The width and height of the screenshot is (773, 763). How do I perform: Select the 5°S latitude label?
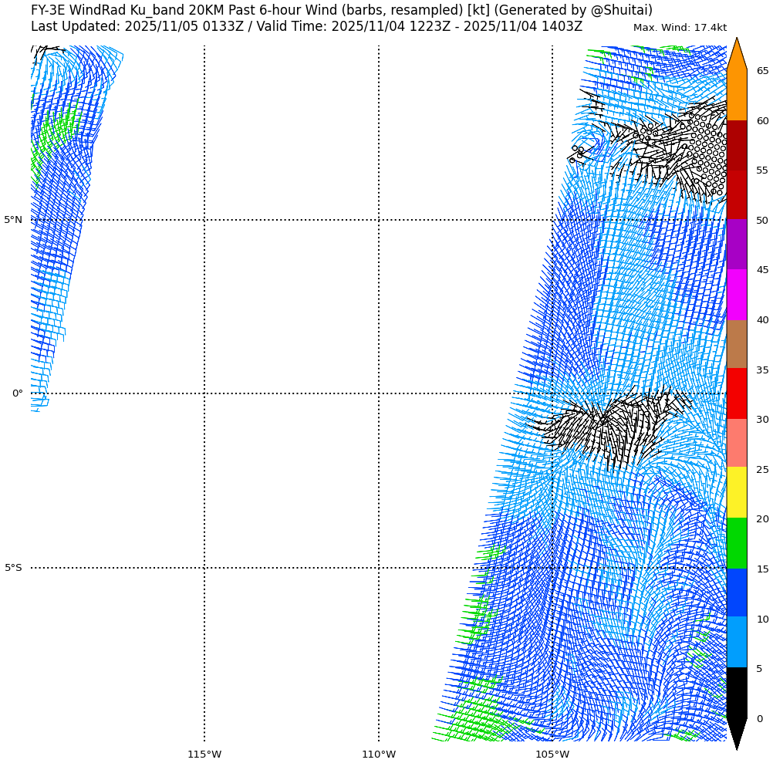(x=13, y=568)
